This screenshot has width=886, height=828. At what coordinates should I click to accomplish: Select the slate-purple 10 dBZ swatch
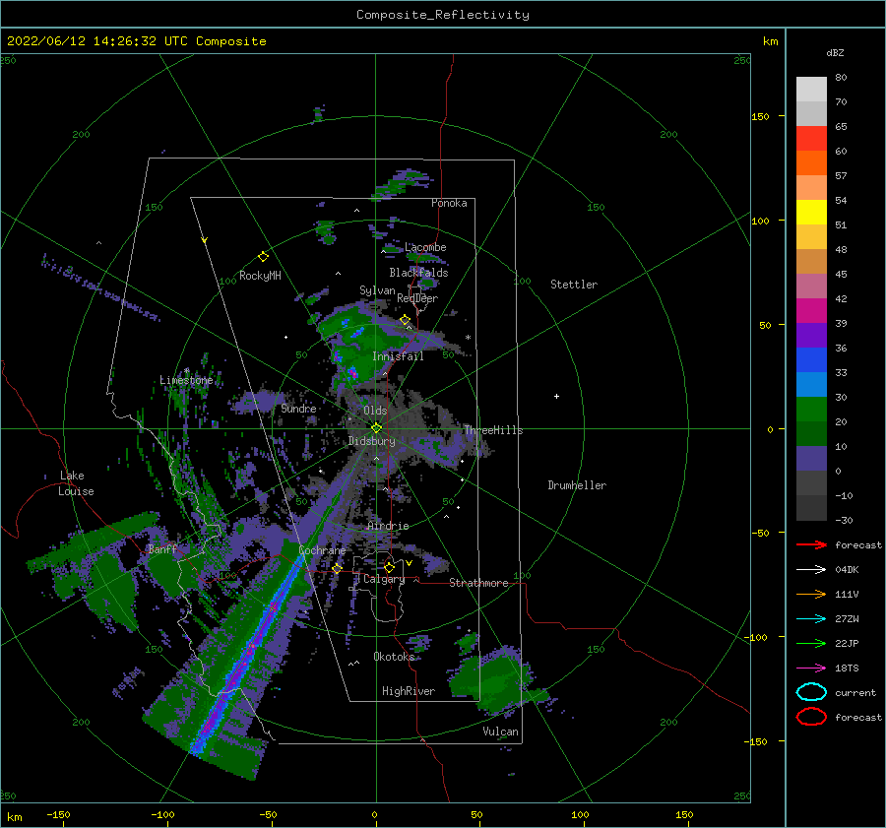point(811,459)
